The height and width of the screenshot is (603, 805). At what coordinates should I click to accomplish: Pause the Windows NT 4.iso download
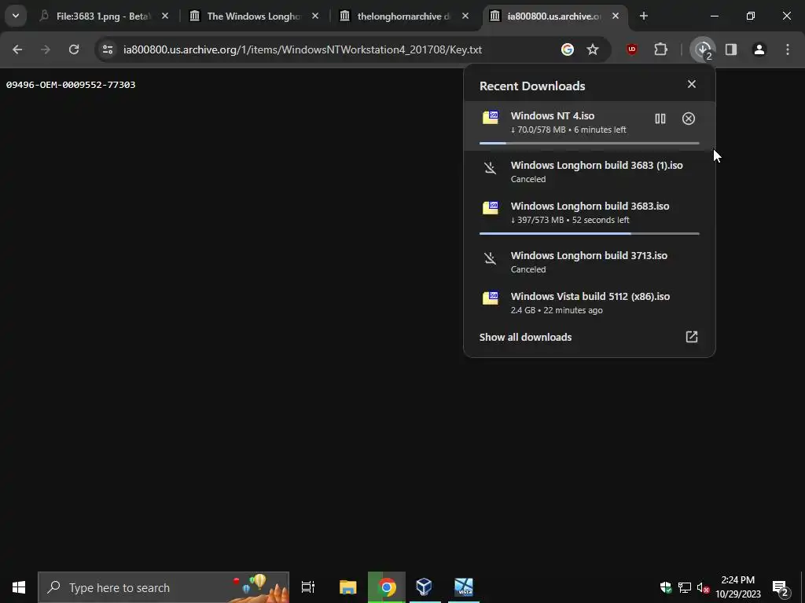[660, 119]
